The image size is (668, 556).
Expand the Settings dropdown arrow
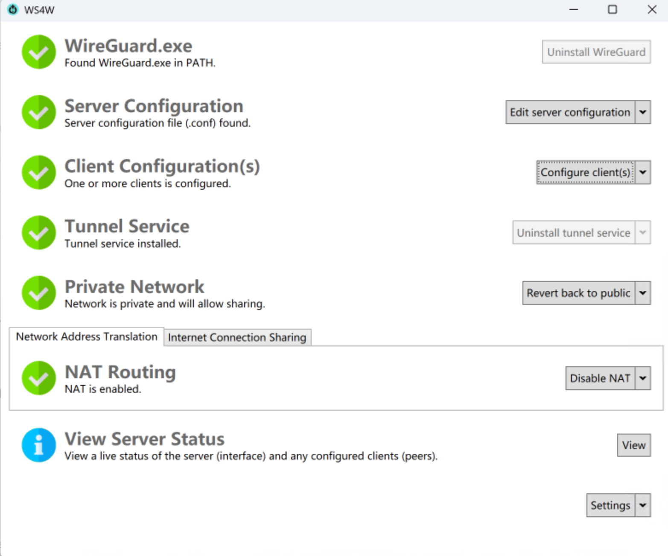[x=643, y=505]
